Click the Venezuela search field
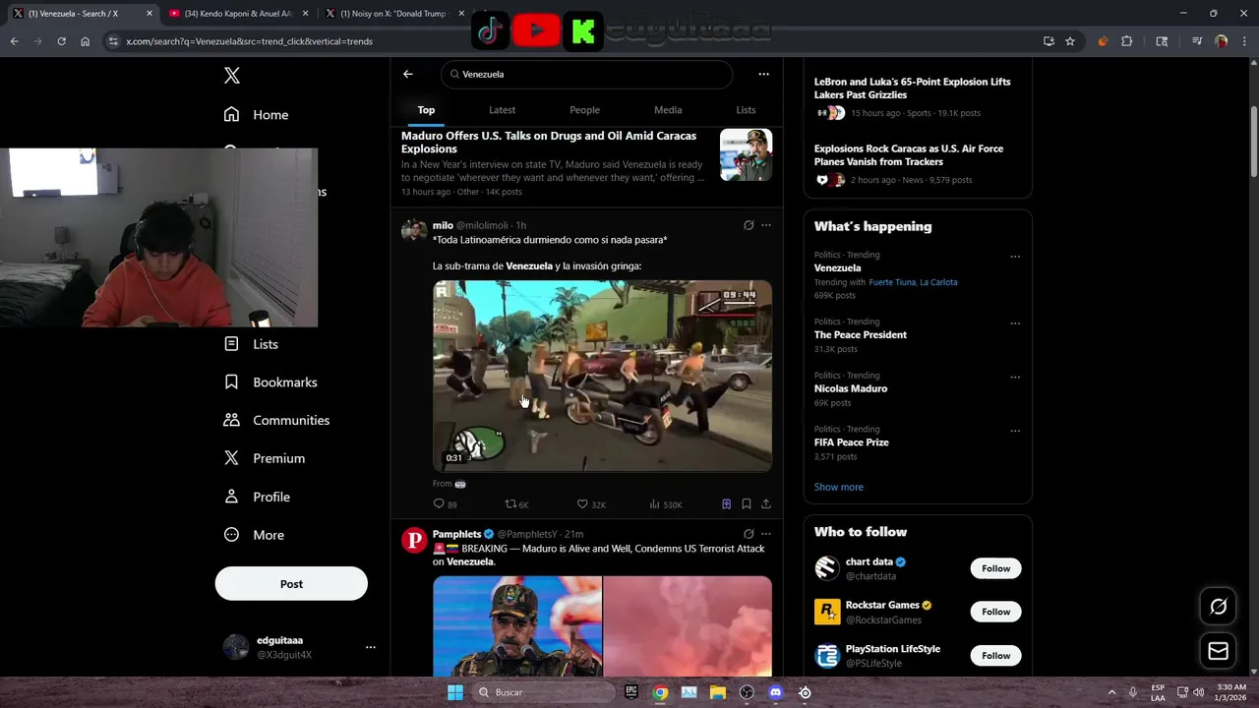 click(x=587, y=74)
